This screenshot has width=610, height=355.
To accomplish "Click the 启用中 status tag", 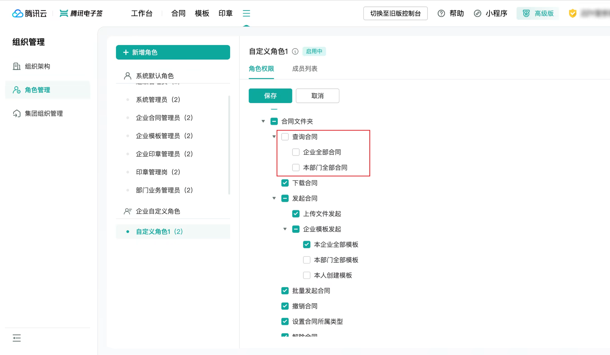I will [314, 51].
